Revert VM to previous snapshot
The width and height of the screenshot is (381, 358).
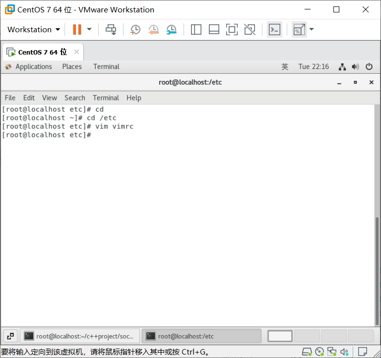pyautogui.click(x=154, y=30)
